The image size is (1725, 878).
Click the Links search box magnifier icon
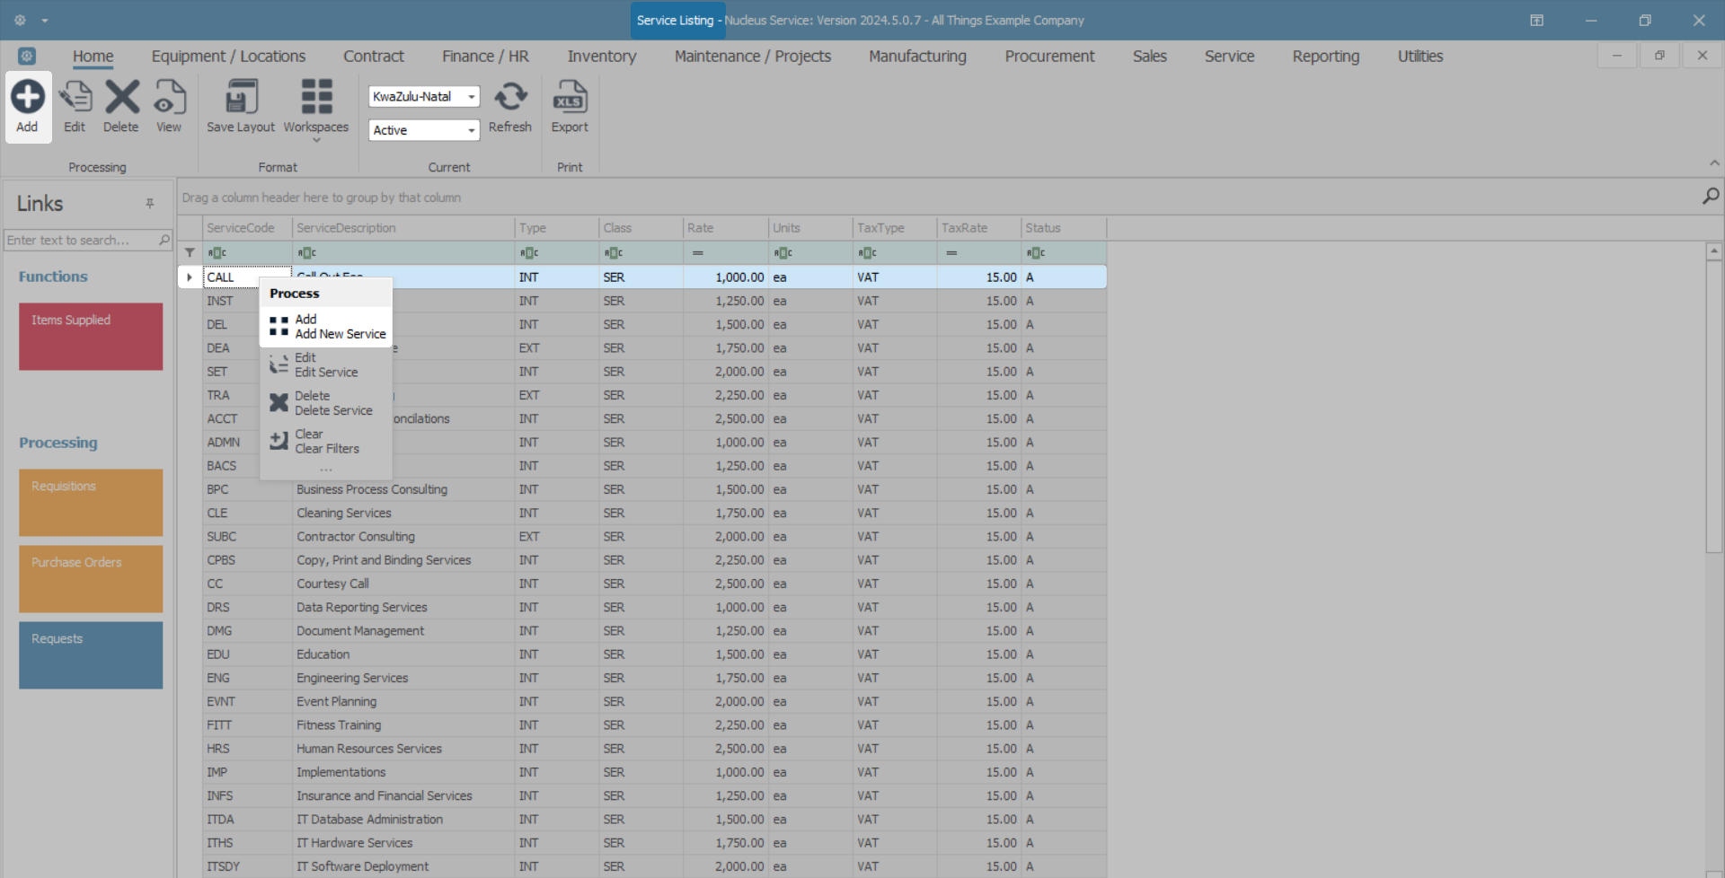[164, 240]
